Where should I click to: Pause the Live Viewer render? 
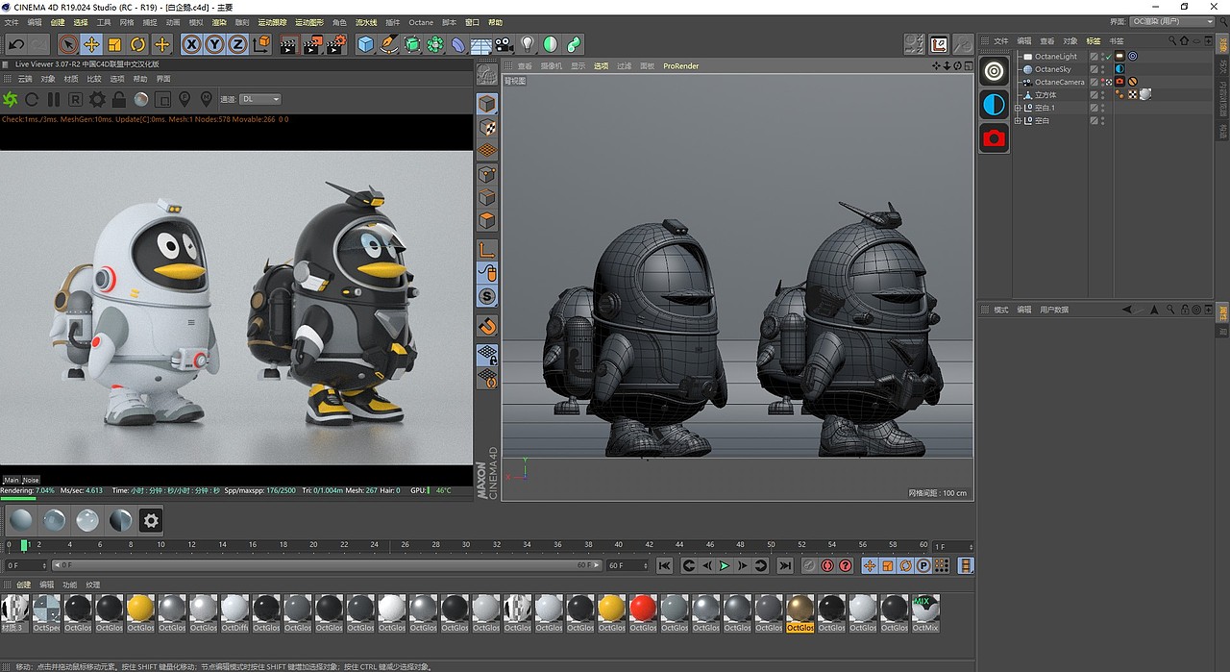click(54, 99)
